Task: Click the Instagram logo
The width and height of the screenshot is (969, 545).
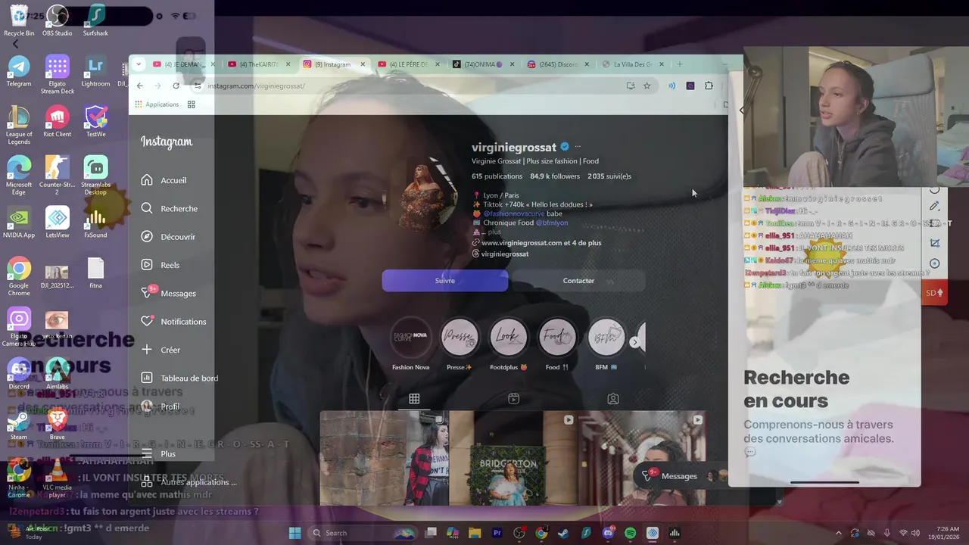Action: [x=167, y=142]
